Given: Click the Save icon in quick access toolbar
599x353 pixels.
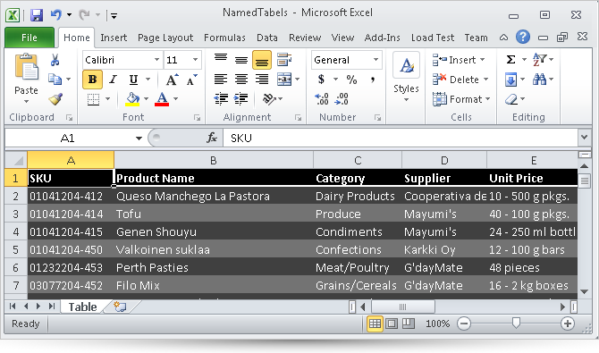Looking at the screenshot, I should click(x=37, y=15).
